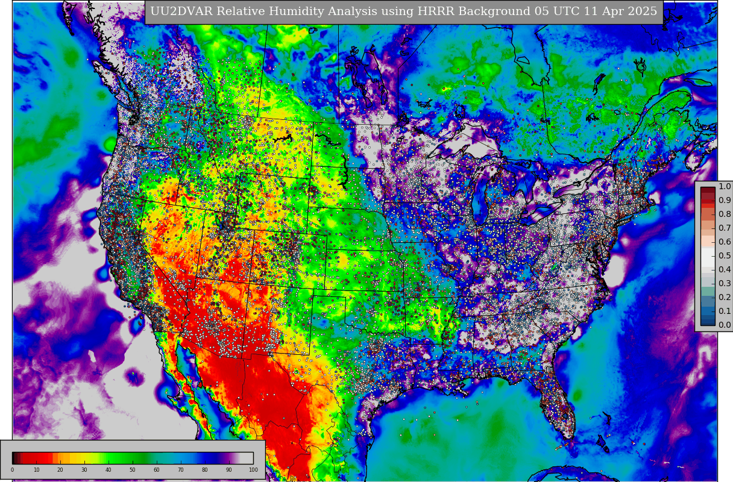Click the 40 tick label on humidity colorbar

click(109, 470)
